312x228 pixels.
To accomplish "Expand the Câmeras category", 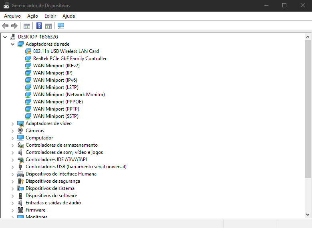I will pos(12,131).
